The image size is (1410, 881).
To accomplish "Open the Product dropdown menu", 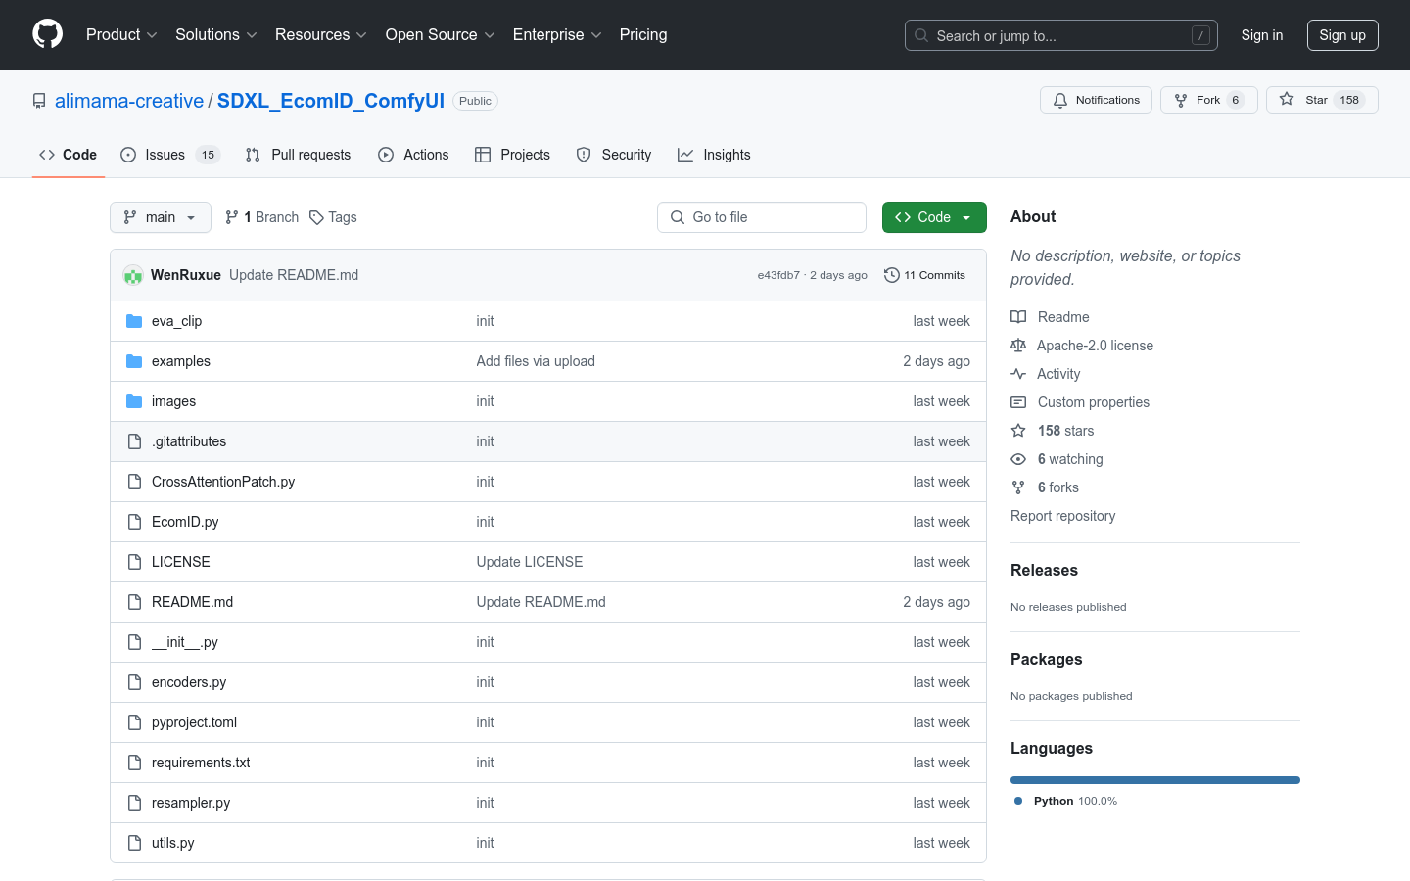I will [121, 34].
